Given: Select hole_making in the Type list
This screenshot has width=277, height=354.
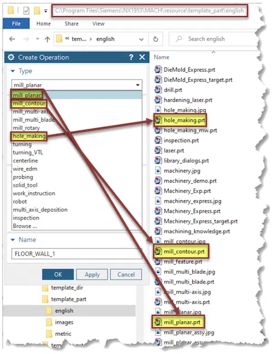Looking at the screenshot, I should click(x=29, y=136).
